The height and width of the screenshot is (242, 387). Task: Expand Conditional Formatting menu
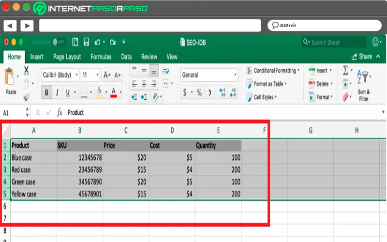tap(273, 71)
